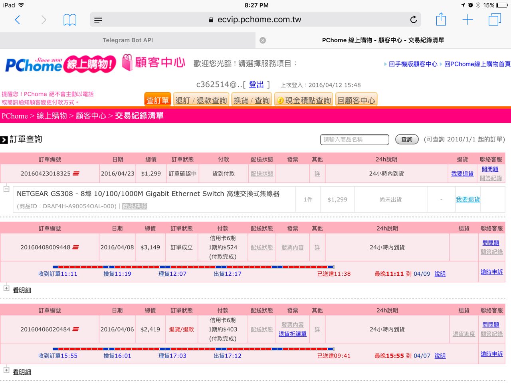The width and height of the screenshot is (511, 383).
Task: Open 回手機版顧客中心 link
Action: tap(413, 64)
